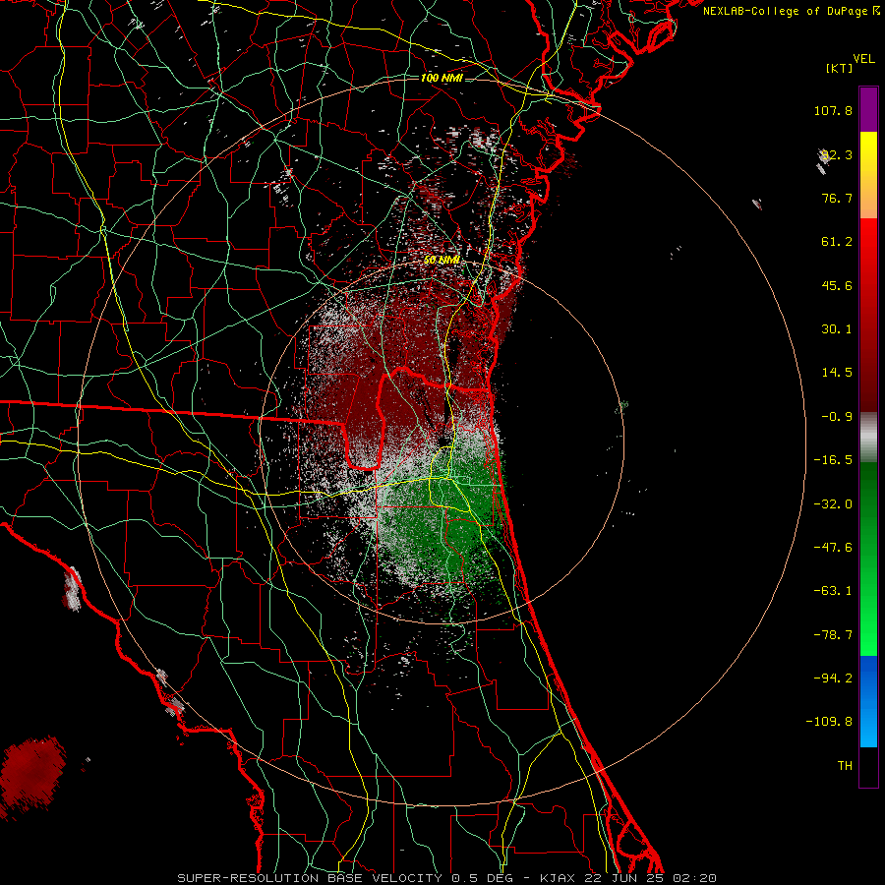Image resolution: width=885 pixels, height=885 pixels.
Task: Click the 61.2 scale value
Action: 837,242
